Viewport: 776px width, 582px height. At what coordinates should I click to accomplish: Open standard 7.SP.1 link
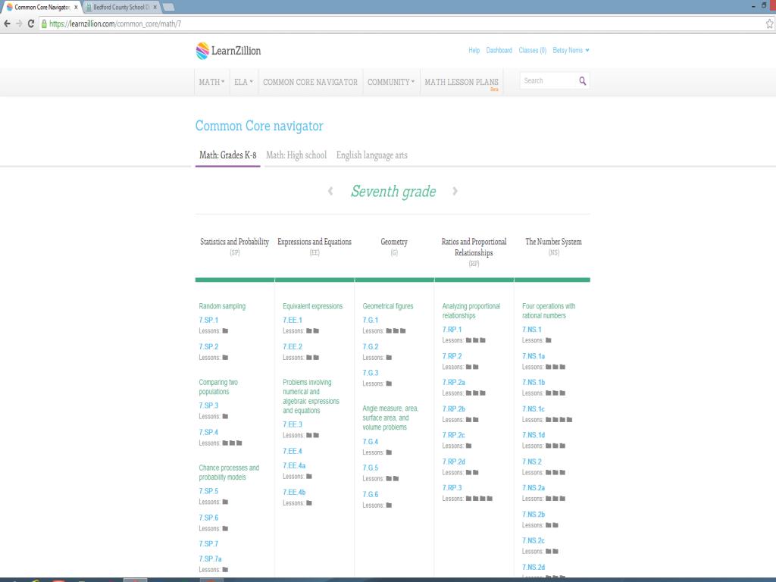point(208,320)
